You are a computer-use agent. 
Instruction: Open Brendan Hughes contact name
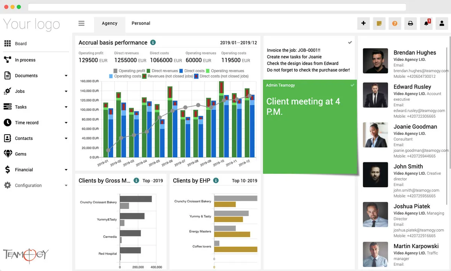point(415,53)
